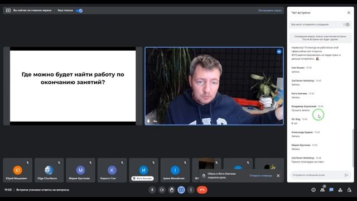Click the chat visibility info notice

(320, 38)
